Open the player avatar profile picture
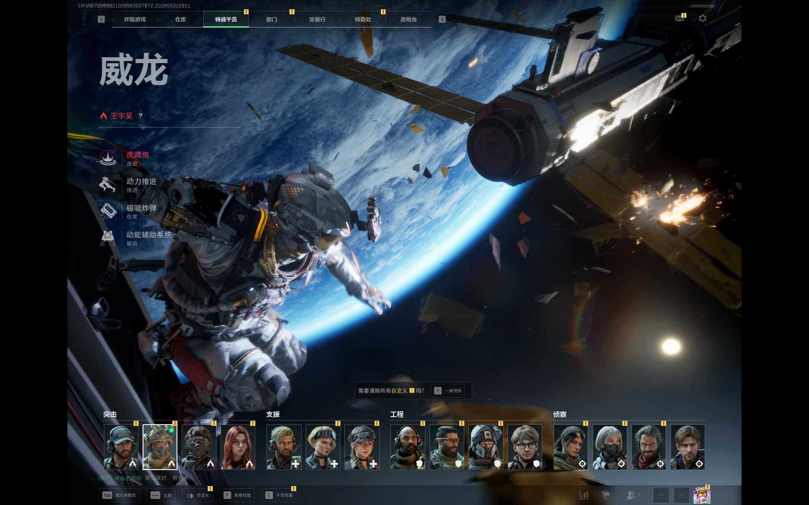809x505 pixels. 702,495
